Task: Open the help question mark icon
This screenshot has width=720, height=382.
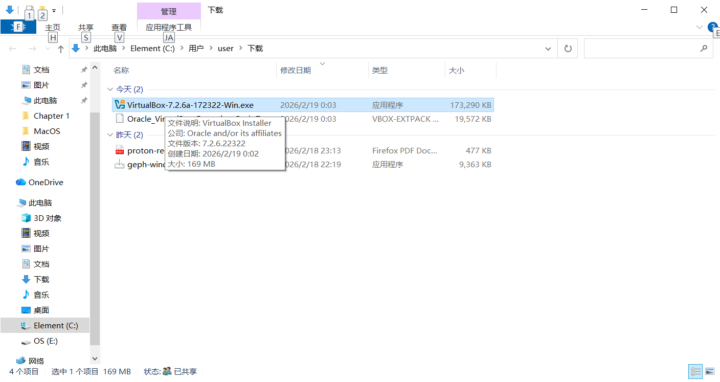Action: [x=712, y=27]
